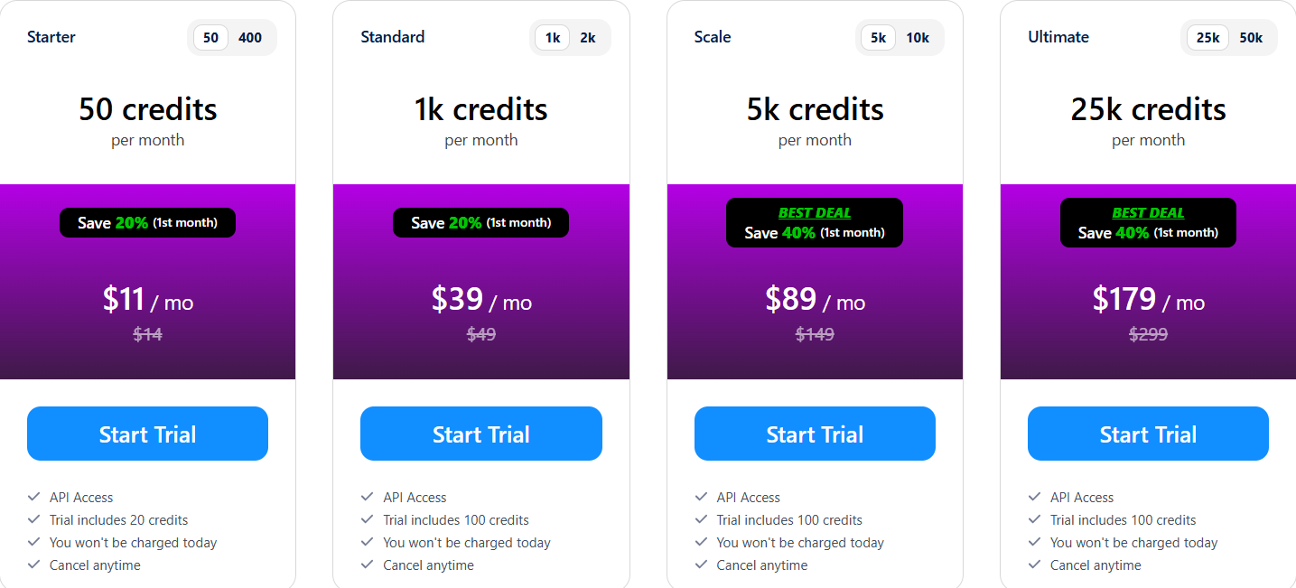Screen dimensions: 1296x588
Task: Click the checkmark beside Trial includes 100 credits on Standard
Action: pyautogui.click(x=368, y=519)
